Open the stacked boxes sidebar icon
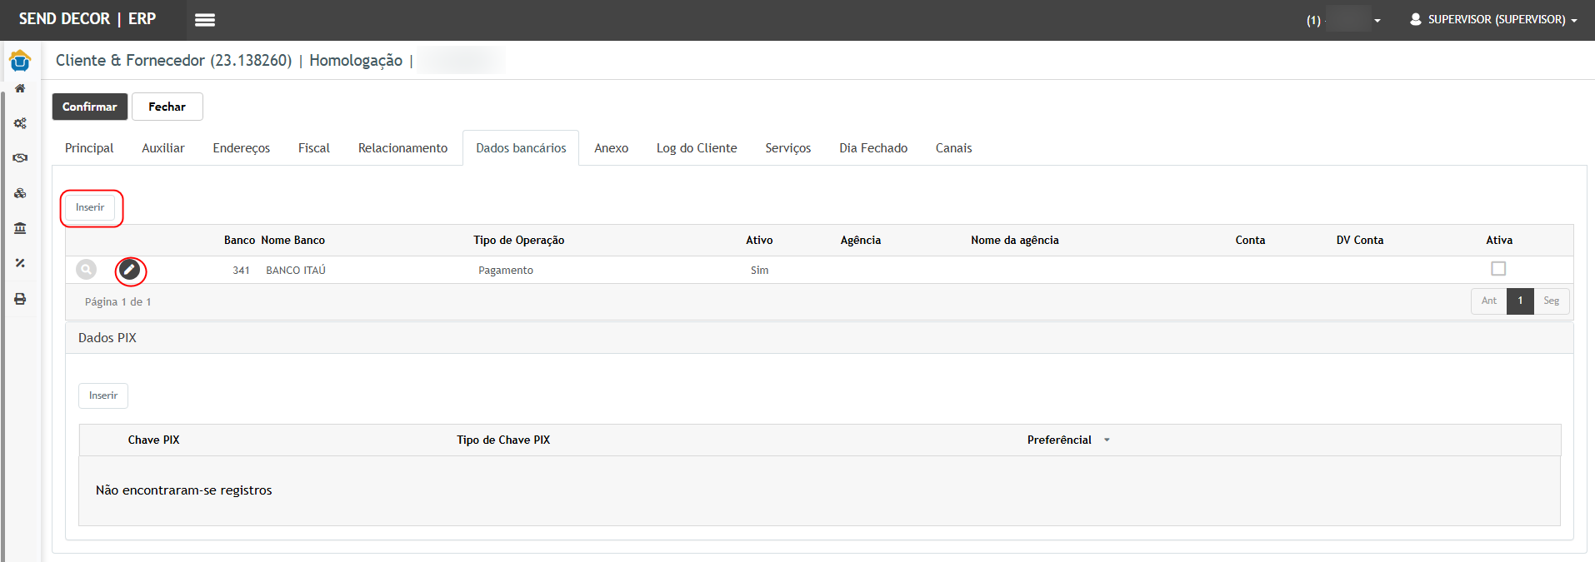 (x=20, y=193)
